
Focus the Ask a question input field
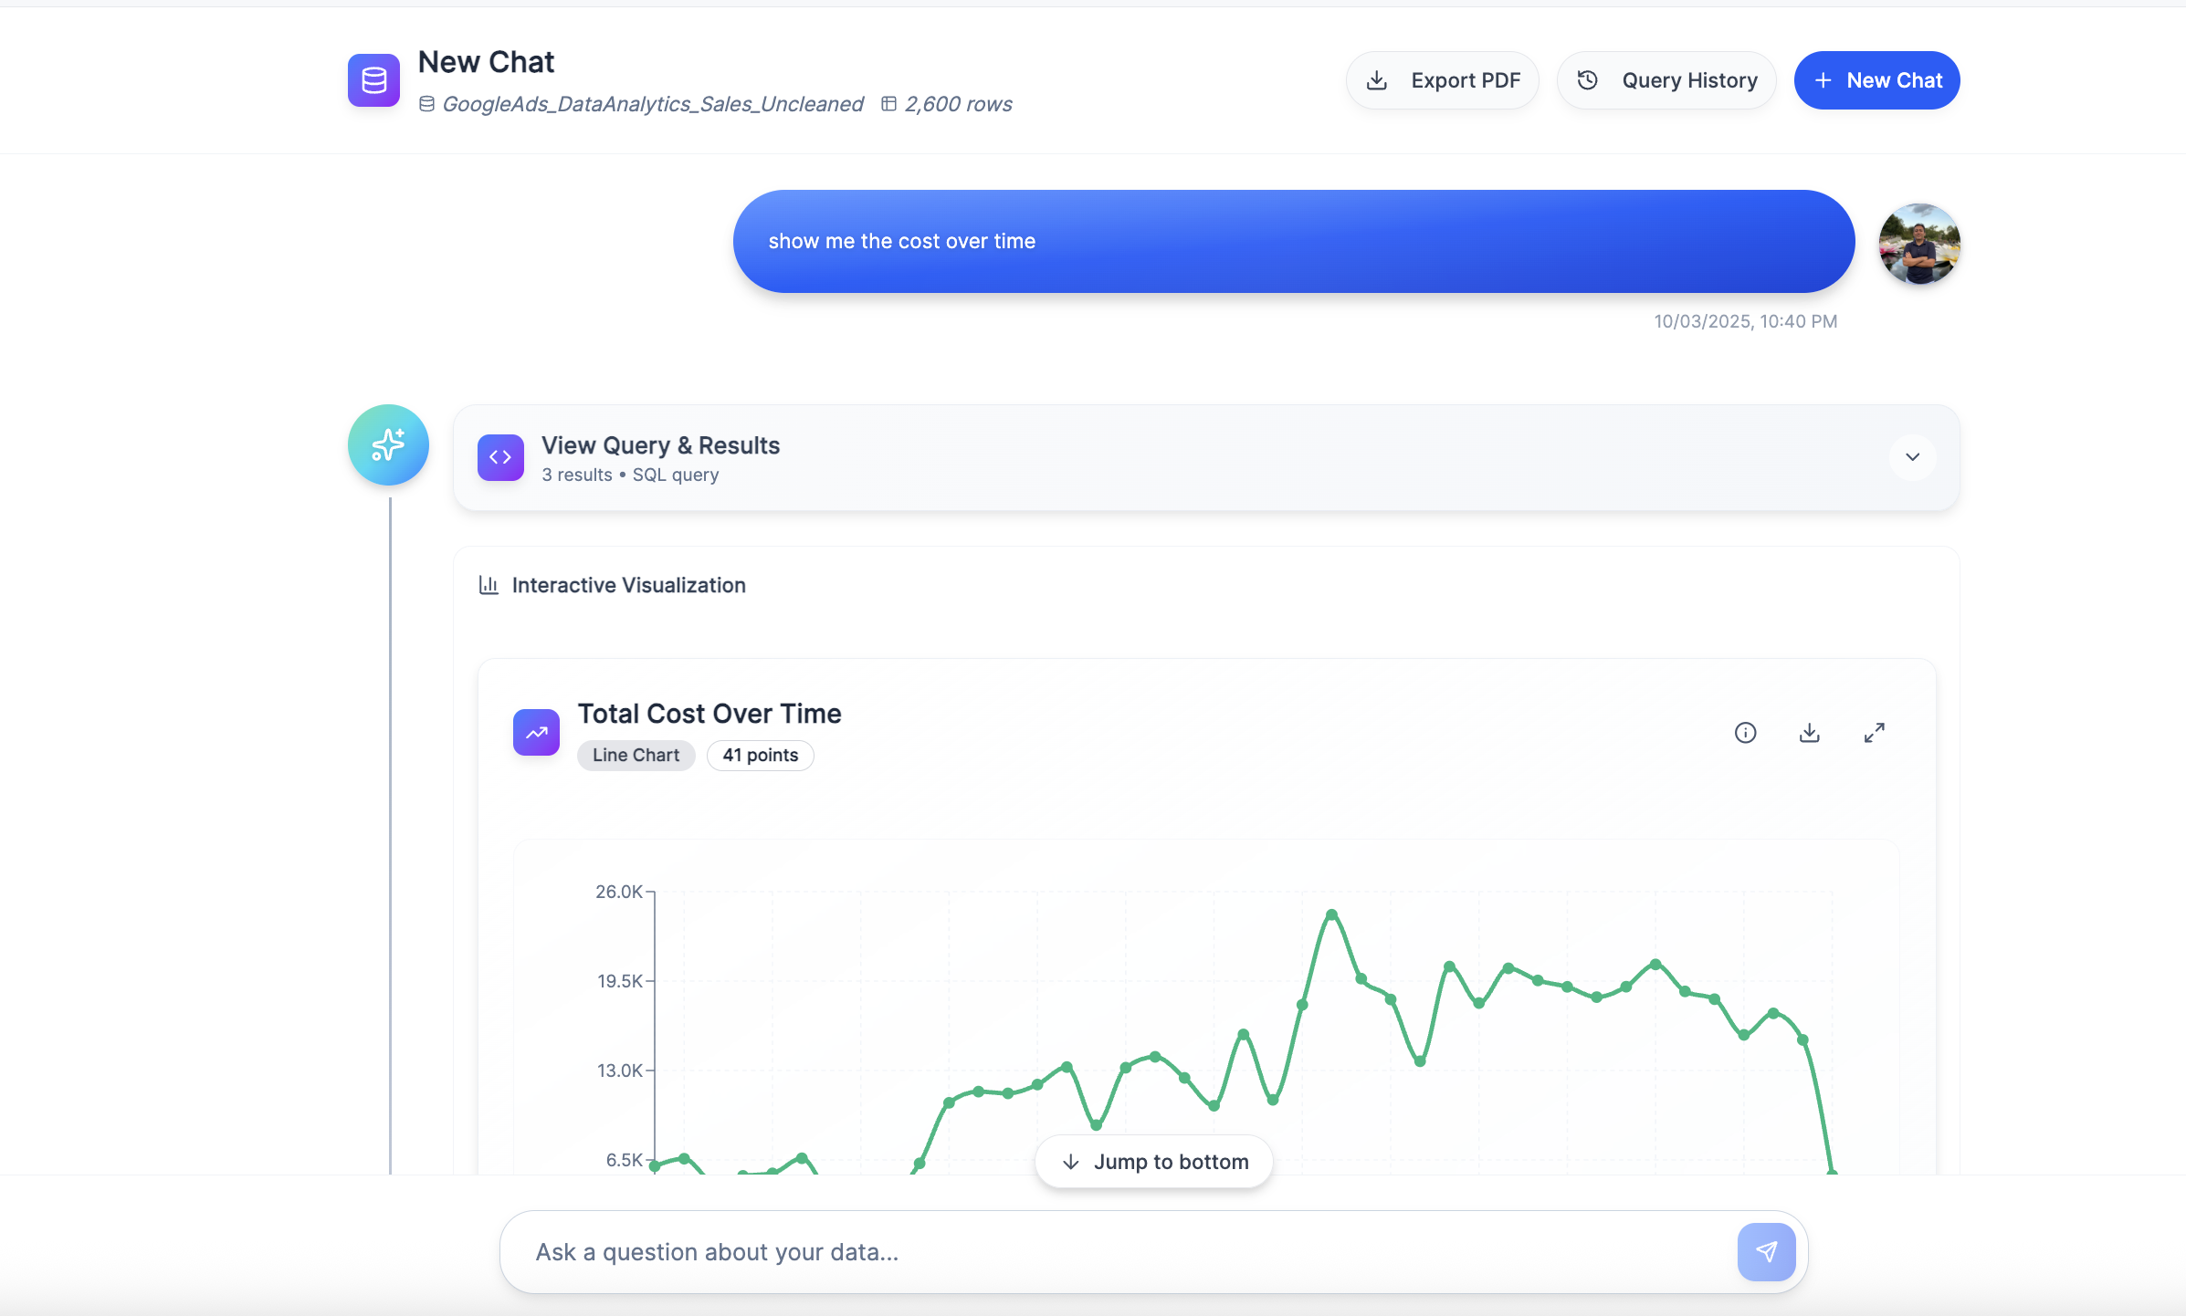point(1123,1251)
